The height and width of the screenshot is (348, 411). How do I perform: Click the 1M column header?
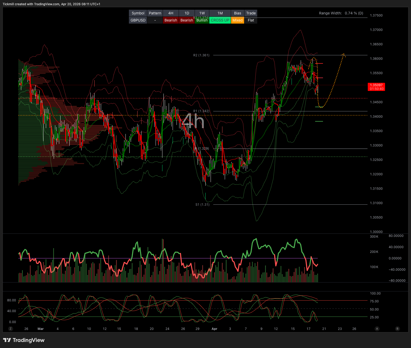(x=220, y=13)
